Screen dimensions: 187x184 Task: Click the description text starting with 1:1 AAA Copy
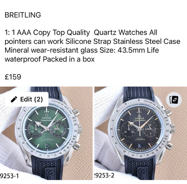[92, 46]
